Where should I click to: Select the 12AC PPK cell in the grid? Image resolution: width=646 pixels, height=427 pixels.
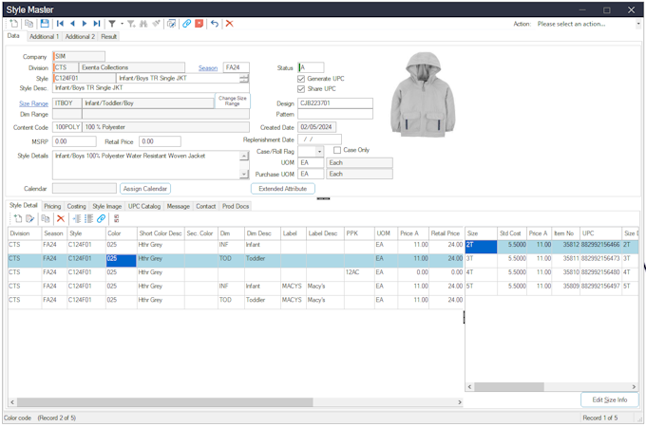pyautogui.click(x=359, y=272)
